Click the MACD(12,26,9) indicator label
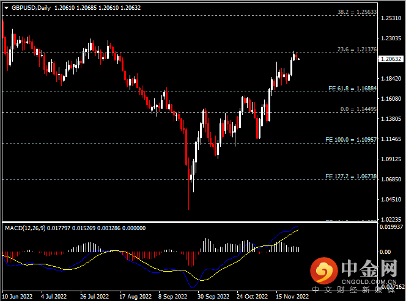Viewport: 406px width, 301px height. [x=26, y=228]
